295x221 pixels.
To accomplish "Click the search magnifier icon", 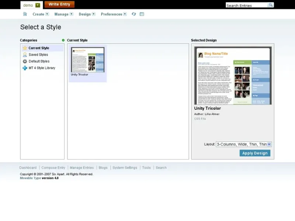I will (x=271, y=5).
